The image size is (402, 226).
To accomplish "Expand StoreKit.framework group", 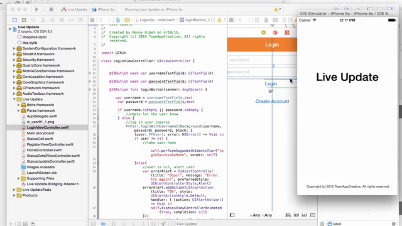I will point(14,54).
